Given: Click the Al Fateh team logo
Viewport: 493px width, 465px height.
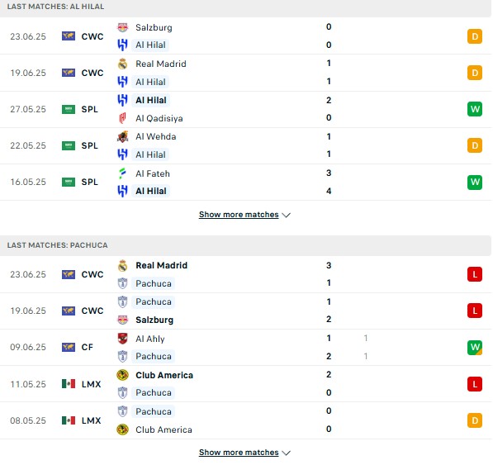Looking at the screenshot, I should pyautogui.click(x=122, y=173).
